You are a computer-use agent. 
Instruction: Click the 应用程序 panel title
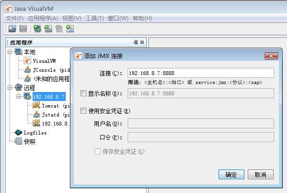21,42
